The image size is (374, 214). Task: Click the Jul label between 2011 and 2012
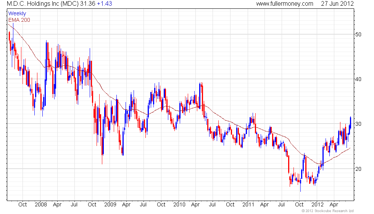pos(282,205)
